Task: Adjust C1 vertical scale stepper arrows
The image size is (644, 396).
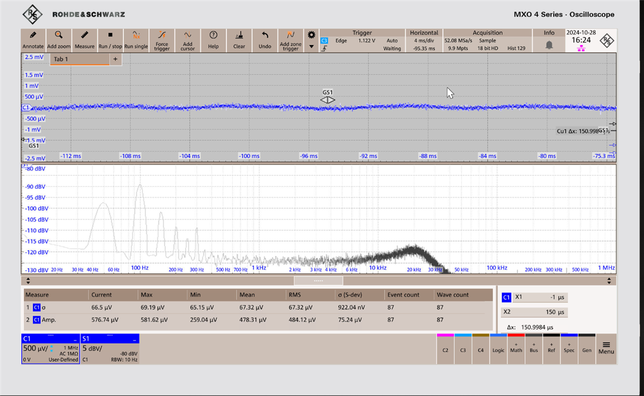Action: click(52, 349)
